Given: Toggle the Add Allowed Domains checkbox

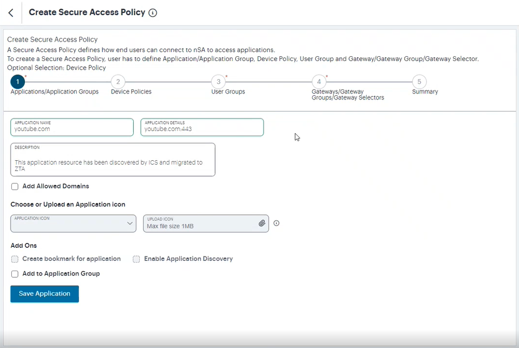Looking at the screenshot, I should [x=15, y=186].
